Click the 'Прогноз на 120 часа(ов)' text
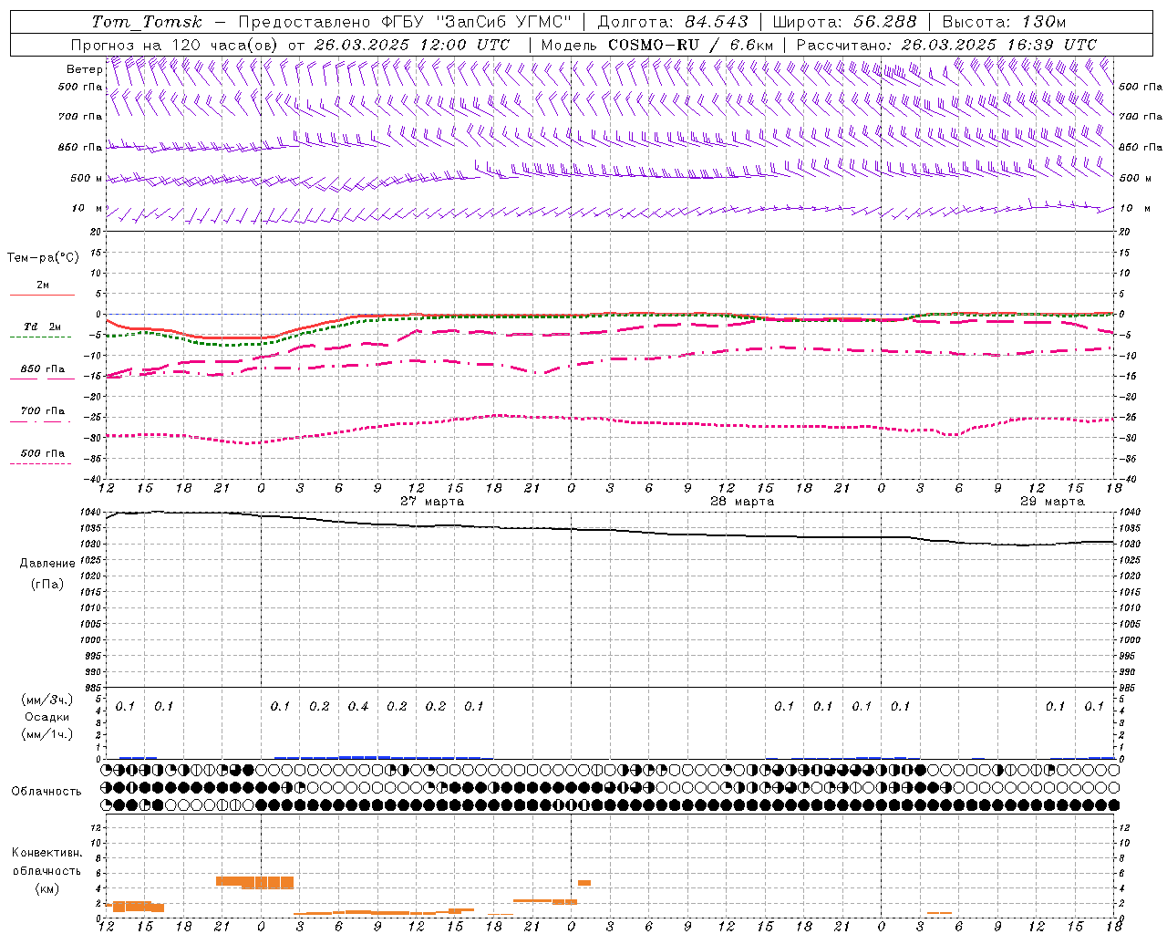 (x=175, y=45)
